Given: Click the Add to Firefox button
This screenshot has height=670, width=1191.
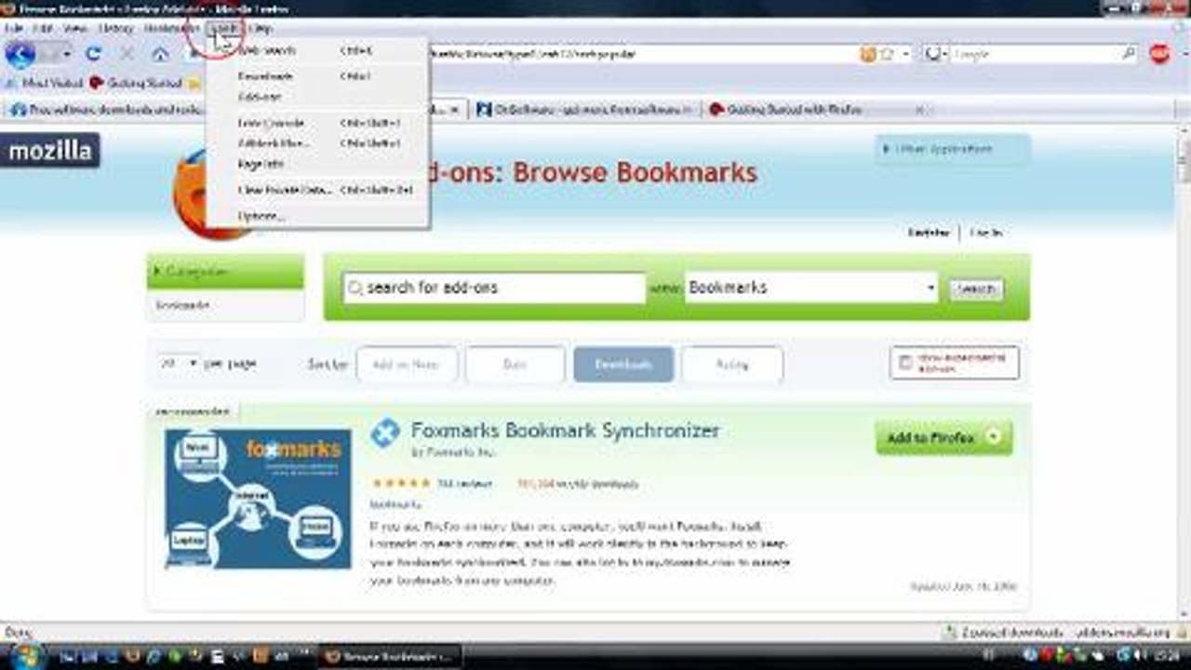Looking at the screenshot, I should [943, 437].
